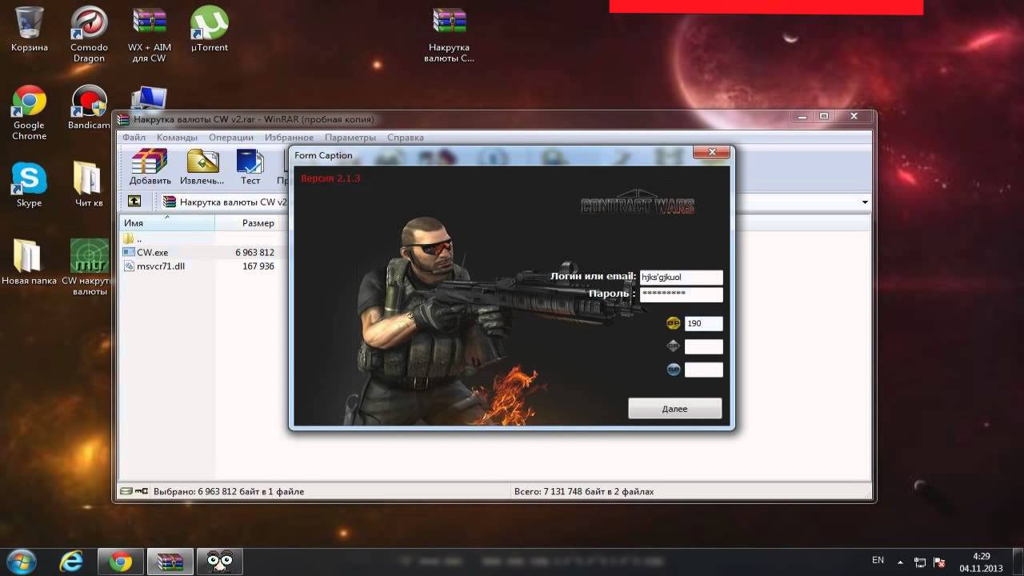1024x576 pixels.
Task: Click the silver currency icon beside middle field
Action: [673, 346]
